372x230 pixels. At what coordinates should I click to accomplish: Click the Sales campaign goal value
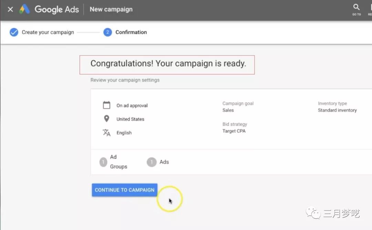[x=228, y=110]
